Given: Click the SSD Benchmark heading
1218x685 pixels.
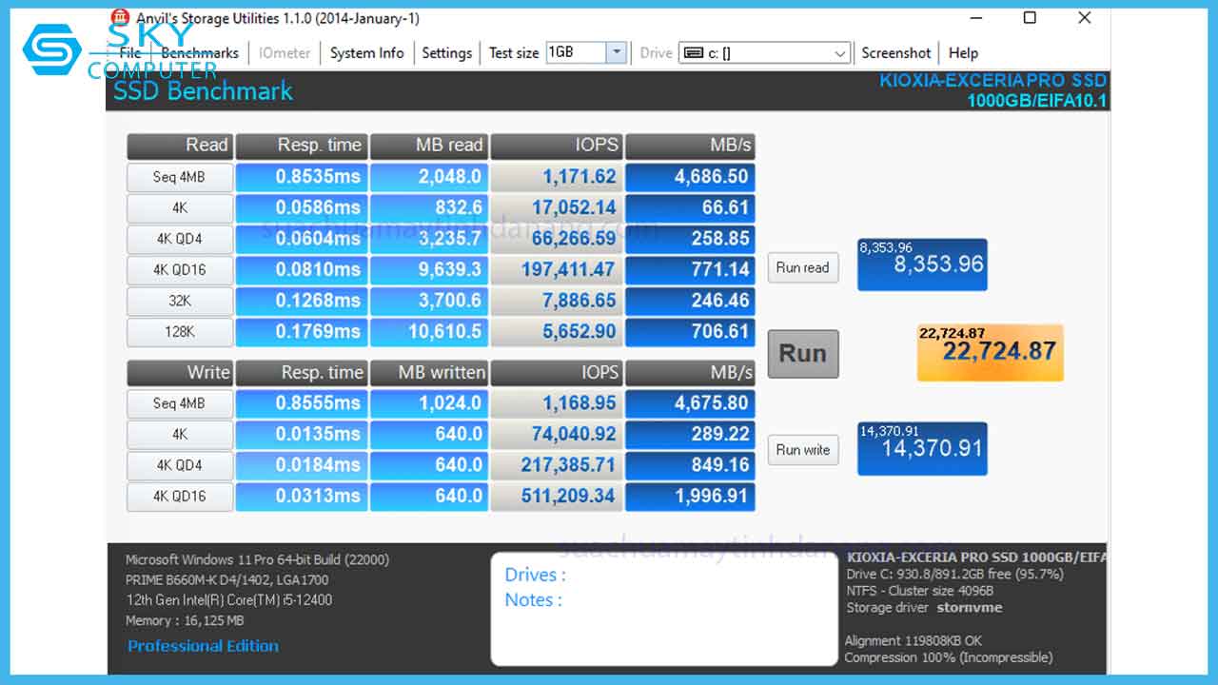Looking at the screenshot, I should [204, 91].
